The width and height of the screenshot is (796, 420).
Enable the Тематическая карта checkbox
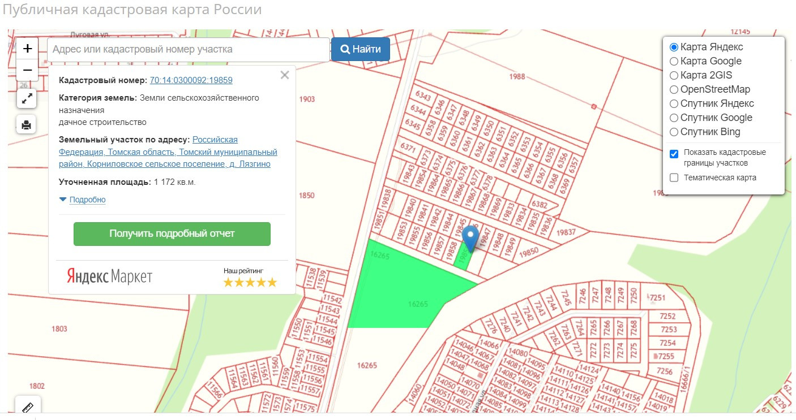[674, 177]
